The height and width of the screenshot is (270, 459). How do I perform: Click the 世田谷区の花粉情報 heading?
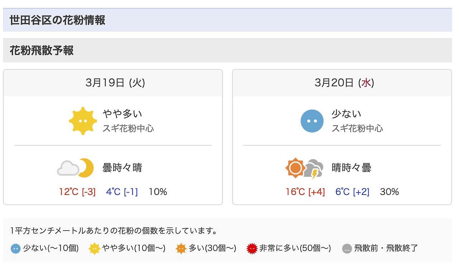[57, 20]
